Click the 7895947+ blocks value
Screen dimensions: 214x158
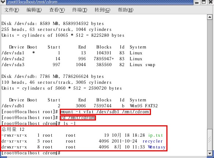click(x=104, y=59)
